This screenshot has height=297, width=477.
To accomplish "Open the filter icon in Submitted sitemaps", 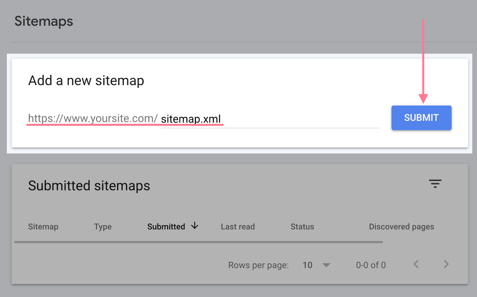I will [x=436, y=184].
